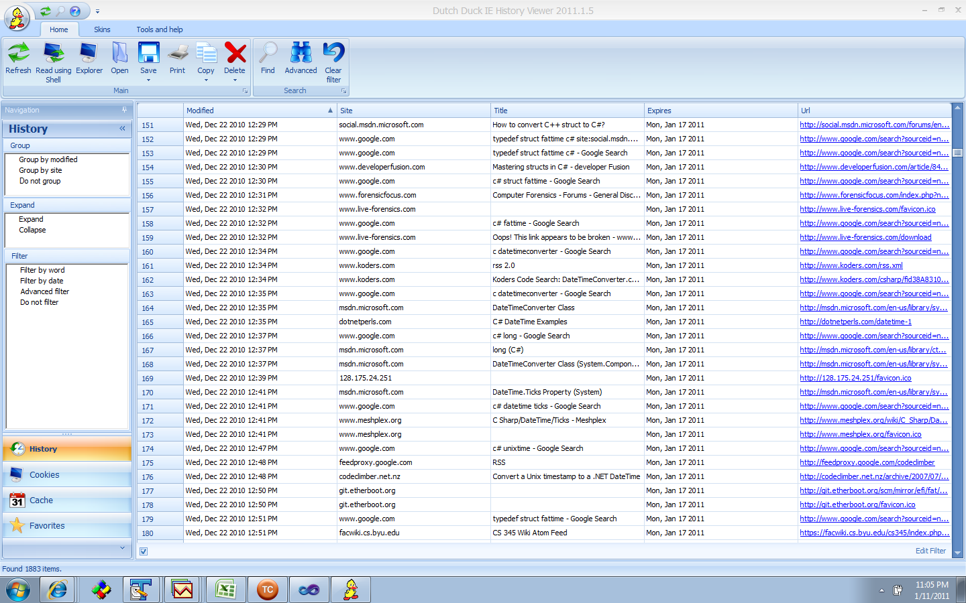Sort by Url column header
Image resolution: width=966 pixels, height=603 pixels.
[x=875, y=111]
